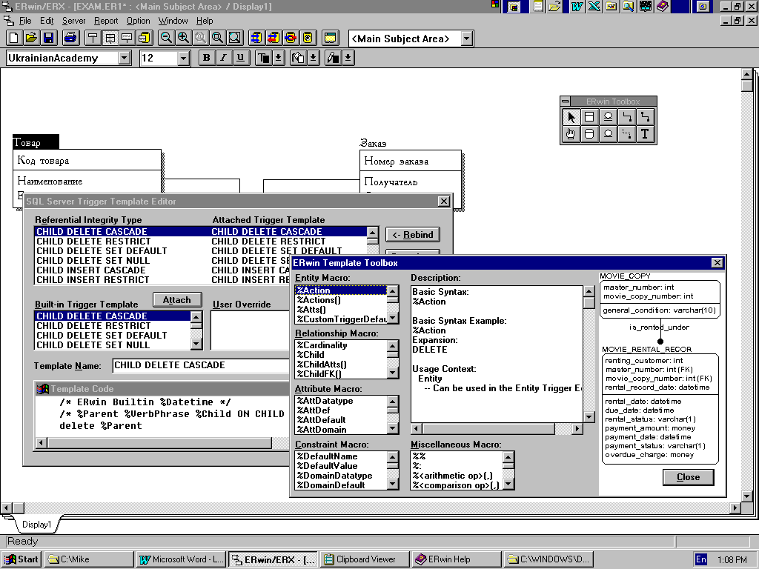Select the independent entity tool in Toolbox
Image resolution: width=759 pixels, height=569 pixels.
point(589,117)
